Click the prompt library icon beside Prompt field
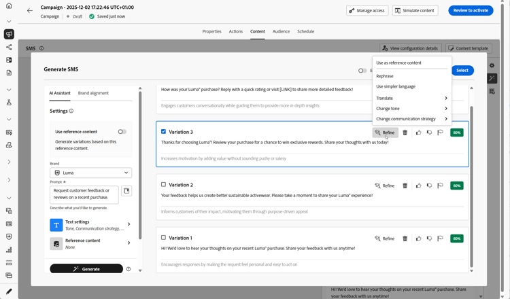510x299 pixels. (126, 191)
